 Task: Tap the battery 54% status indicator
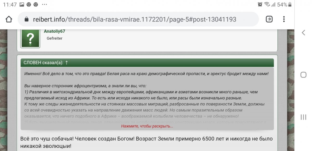284,4
